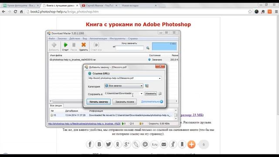Select photoshop-help.ru_brushes rar row in list

(x=113, y=60)
